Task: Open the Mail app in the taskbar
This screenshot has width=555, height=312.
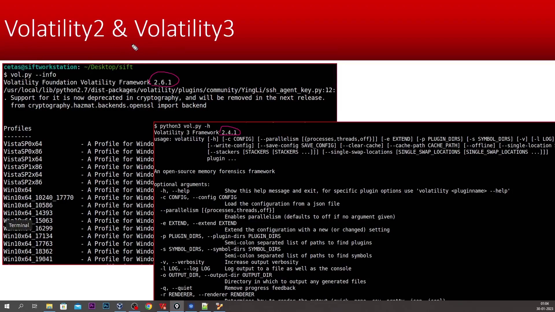Action: [x=77, y=306]
